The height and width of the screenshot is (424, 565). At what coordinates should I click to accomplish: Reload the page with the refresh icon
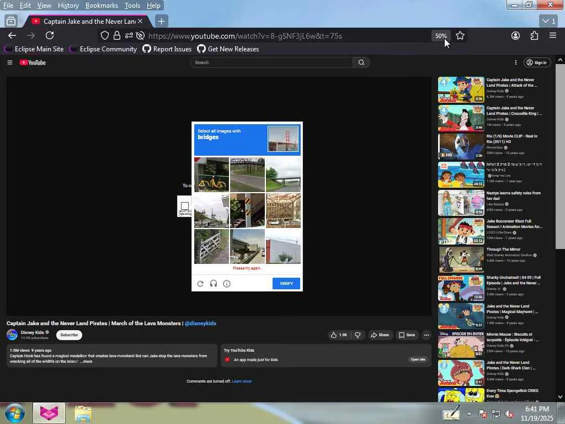[50, 35]
